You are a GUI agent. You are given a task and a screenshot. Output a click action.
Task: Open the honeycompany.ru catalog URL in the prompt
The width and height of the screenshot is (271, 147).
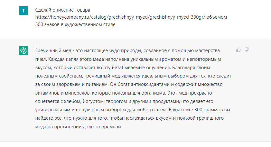point(120,17)
